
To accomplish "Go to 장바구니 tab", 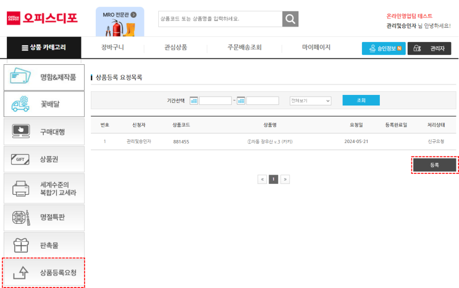I will click(112, 47).
